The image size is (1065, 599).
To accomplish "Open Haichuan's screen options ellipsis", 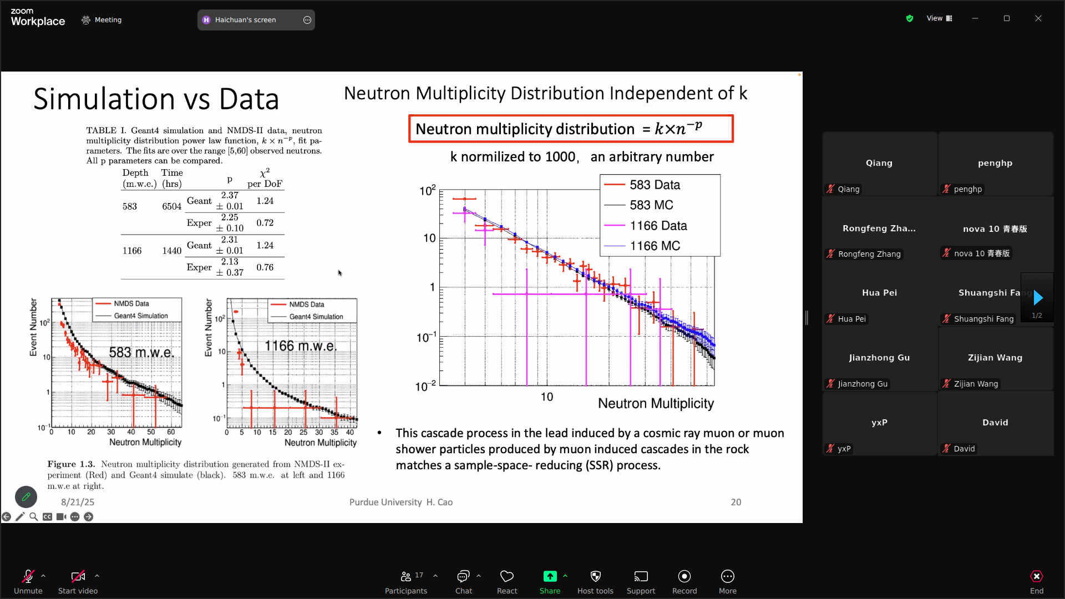I will tap(307, 20).
